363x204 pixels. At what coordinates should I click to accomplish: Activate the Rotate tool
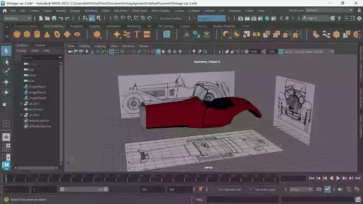tap(6, 92)
